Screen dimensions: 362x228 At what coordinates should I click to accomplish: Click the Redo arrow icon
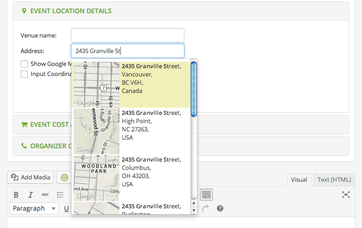[205, 208]
